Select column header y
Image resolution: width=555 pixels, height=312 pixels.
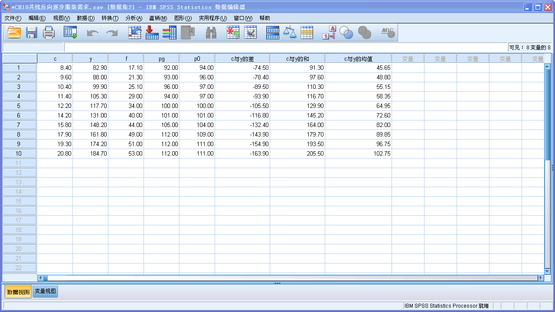coord(90,58)
